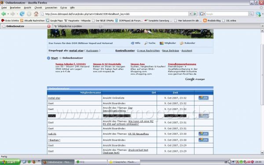Click the Kalender icon in forum header

click(x=181, y=43)
